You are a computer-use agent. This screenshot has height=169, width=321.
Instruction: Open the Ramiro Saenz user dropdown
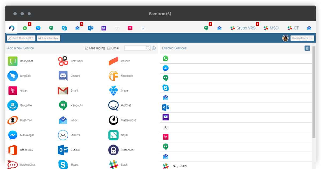(x=302, y=38)
